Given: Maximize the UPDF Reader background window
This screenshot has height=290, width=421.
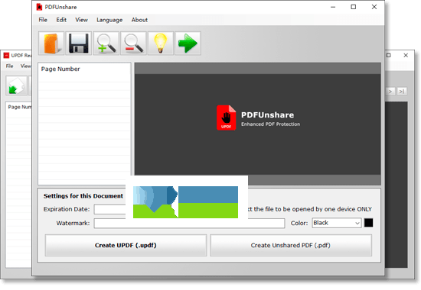Looking at the screenshot, I should [389, 56].
